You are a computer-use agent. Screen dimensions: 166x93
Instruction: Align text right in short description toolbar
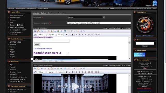click(x=82, y=35)
